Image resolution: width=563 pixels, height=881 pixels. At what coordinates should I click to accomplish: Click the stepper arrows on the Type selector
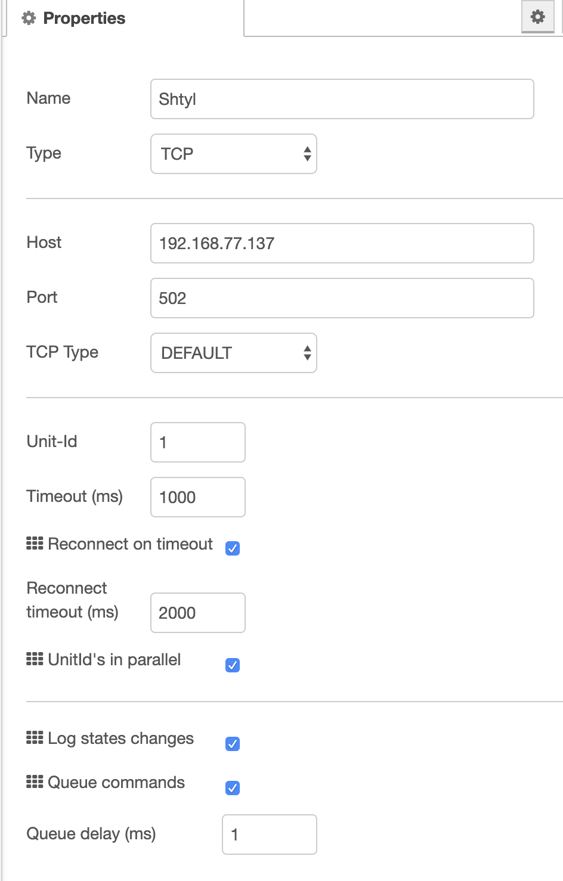306,154
